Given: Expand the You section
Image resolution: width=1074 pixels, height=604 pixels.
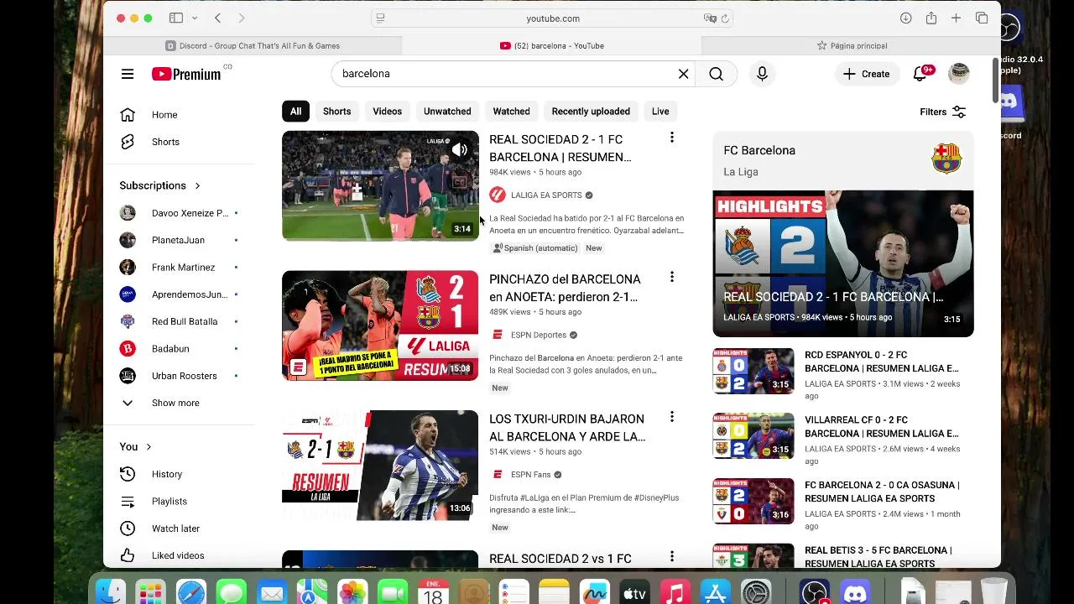Looking at the screenshot, I should [136, 446].
